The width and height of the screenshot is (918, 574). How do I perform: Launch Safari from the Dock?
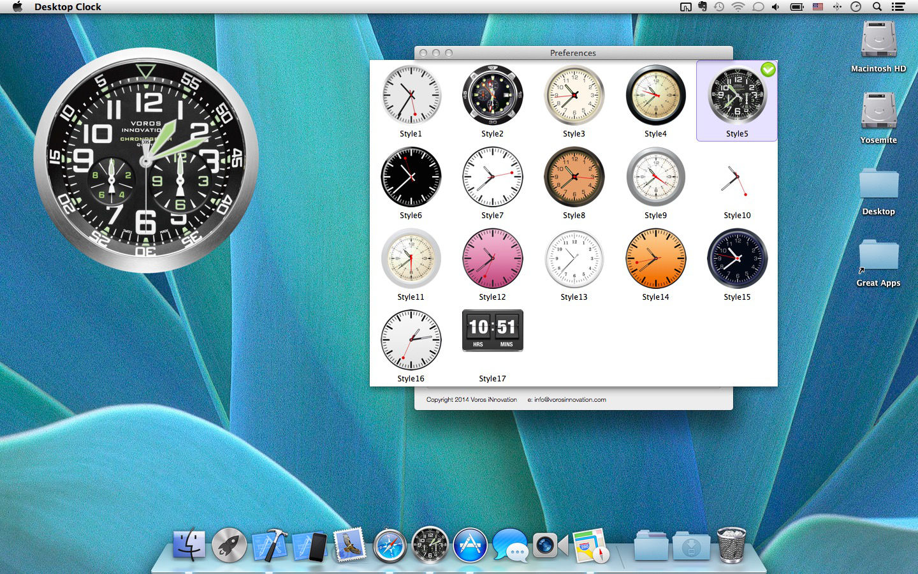click(390, 546)
